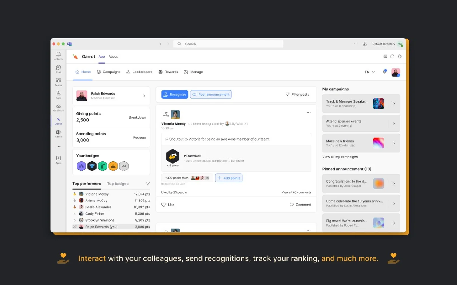Click in the Search field
The width and height of the screenshot is (457, 285).
pyautogui.click(x=228, y=44)
